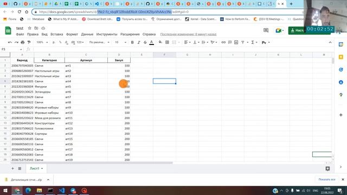347x195 pixels.
Task: Open Tasks in the side panel
Action: [341, 70]
